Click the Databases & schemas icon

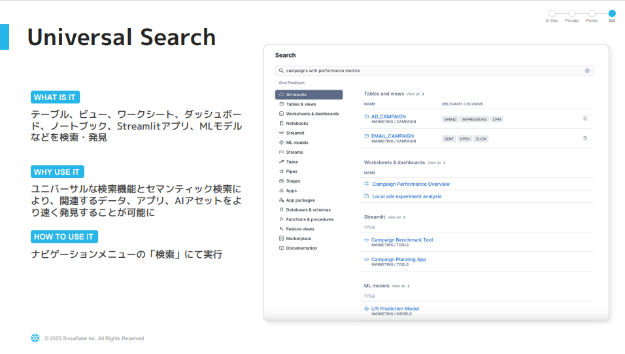[281, 209]
